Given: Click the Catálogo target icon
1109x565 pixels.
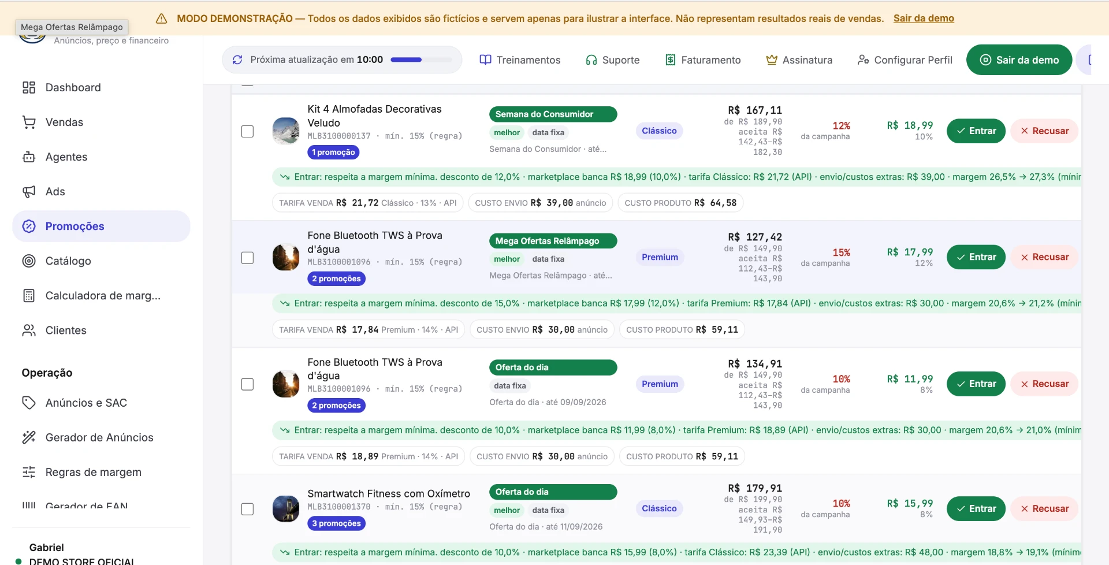Looking at the screenshot, I should 29,261.
